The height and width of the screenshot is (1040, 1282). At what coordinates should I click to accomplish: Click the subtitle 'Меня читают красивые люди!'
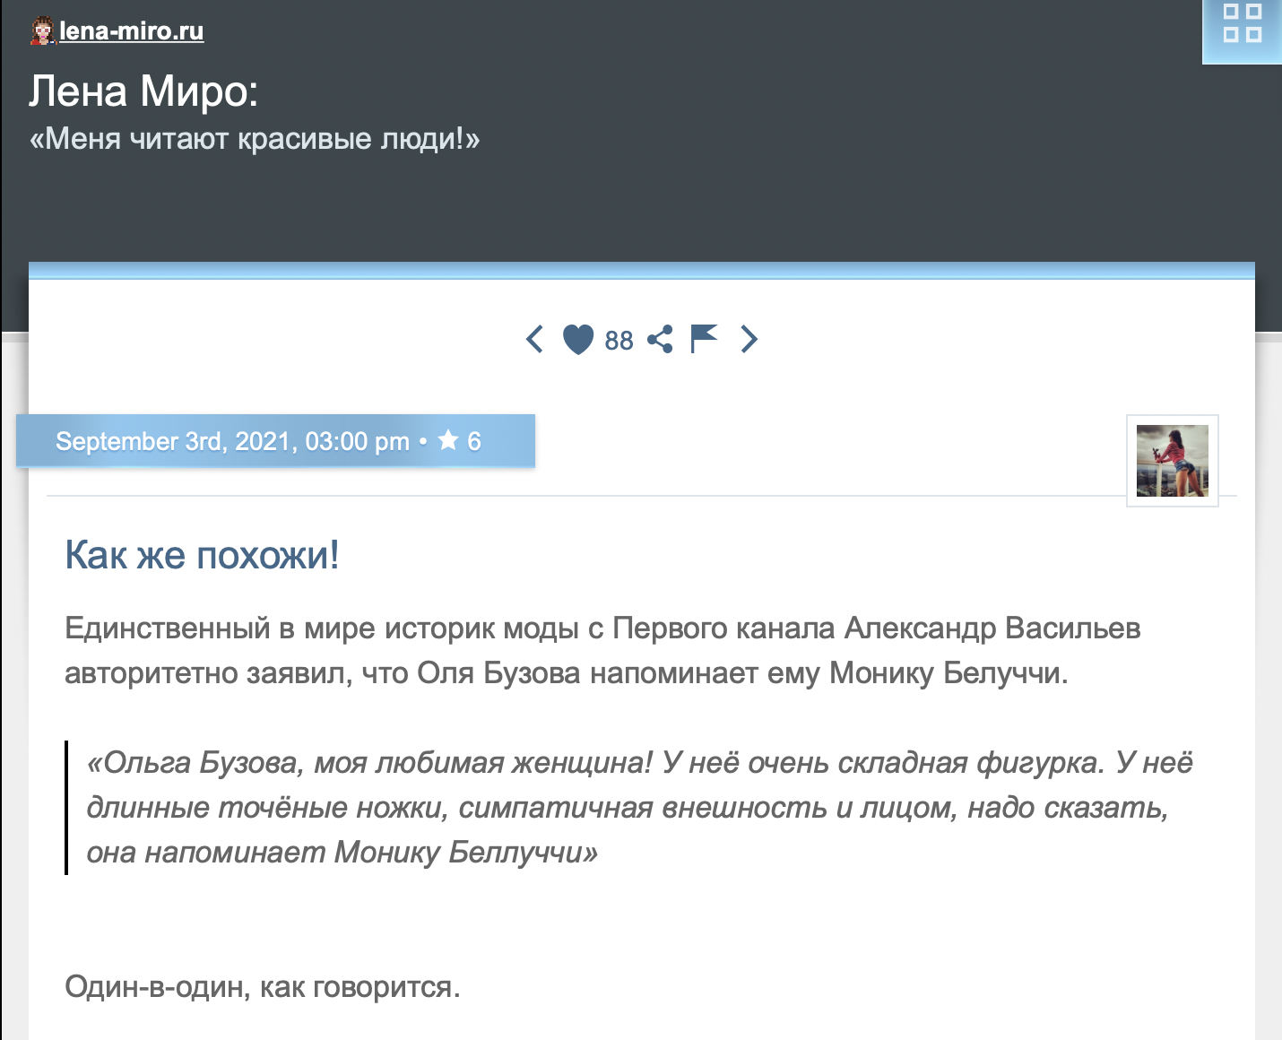coord(255,139)
